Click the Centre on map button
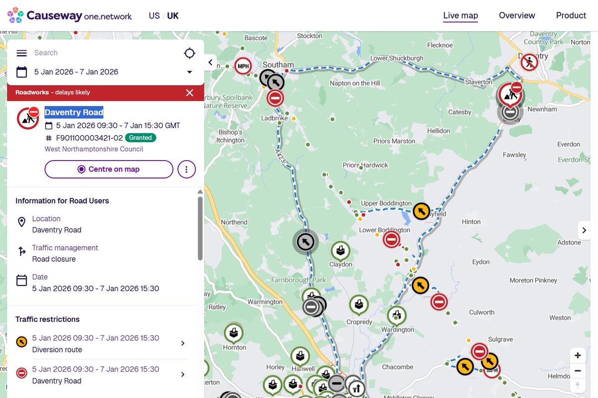598x398 pixels. point(108,169)
